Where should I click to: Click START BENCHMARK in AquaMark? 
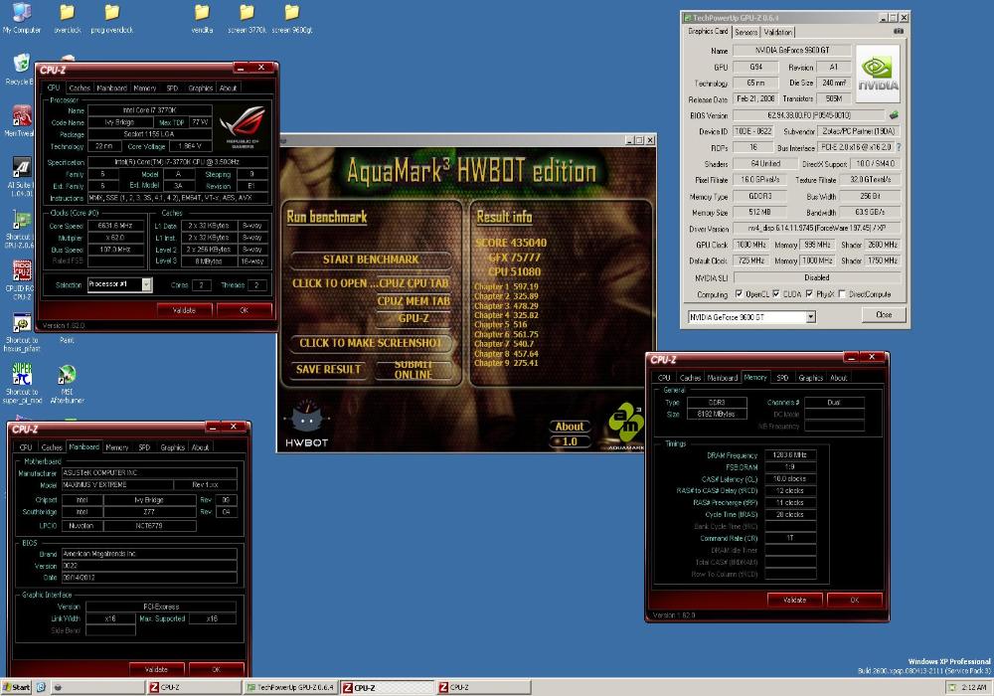pos(371,260)
